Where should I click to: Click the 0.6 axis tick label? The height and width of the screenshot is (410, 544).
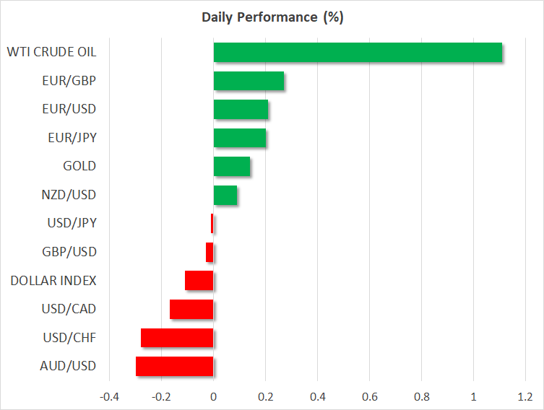(x=369, y=397)
